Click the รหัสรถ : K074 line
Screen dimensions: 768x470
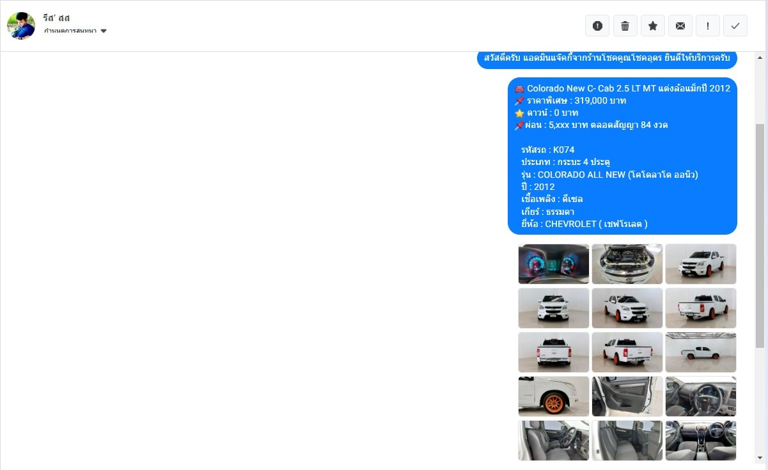click(547, 150)
